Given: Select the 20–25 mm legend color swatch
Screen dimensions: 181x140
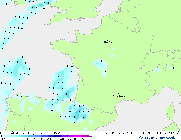Looking at the screenshot, I should pyautogui.click(x=51, y=136).
